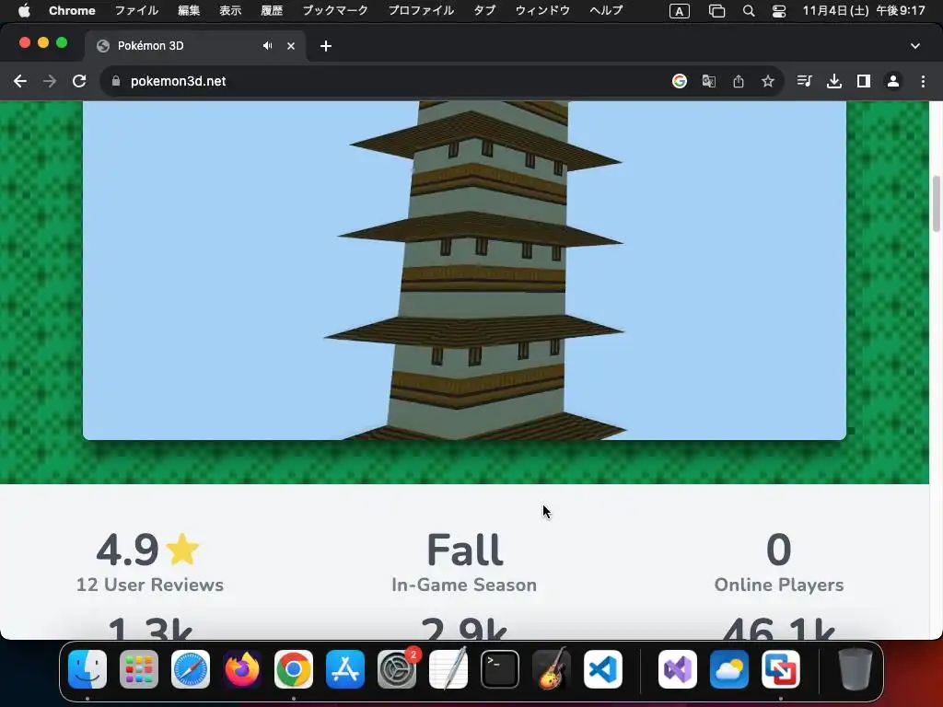This screenshot has height=707, width=943.
Task: Open a new tab with the plus button
Action: (326, 46)
